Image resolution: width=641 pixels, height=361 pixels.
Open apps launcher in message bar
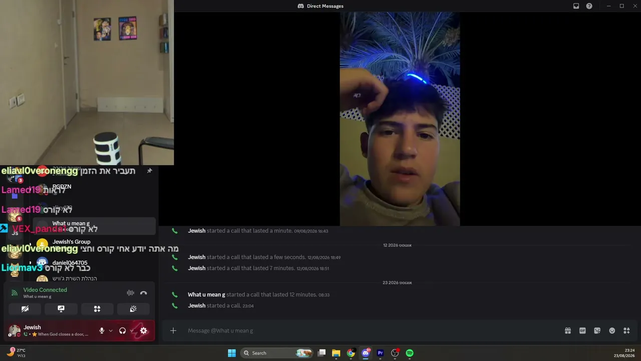click(x=626, y=330)
